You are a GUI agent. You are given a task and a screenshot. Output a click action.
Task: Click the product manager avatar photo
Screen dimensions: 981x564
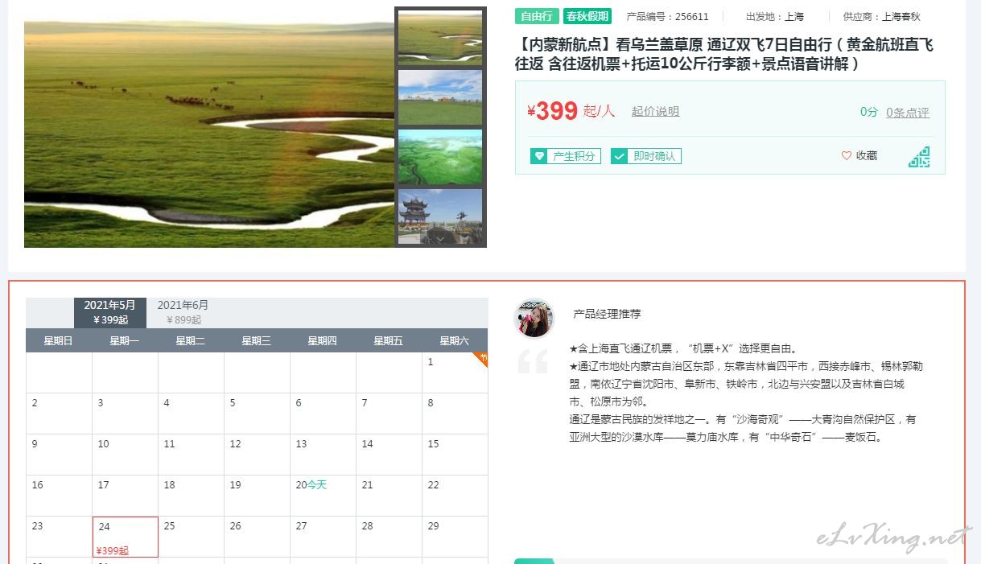pyautogui.click(x=534, y=319)
